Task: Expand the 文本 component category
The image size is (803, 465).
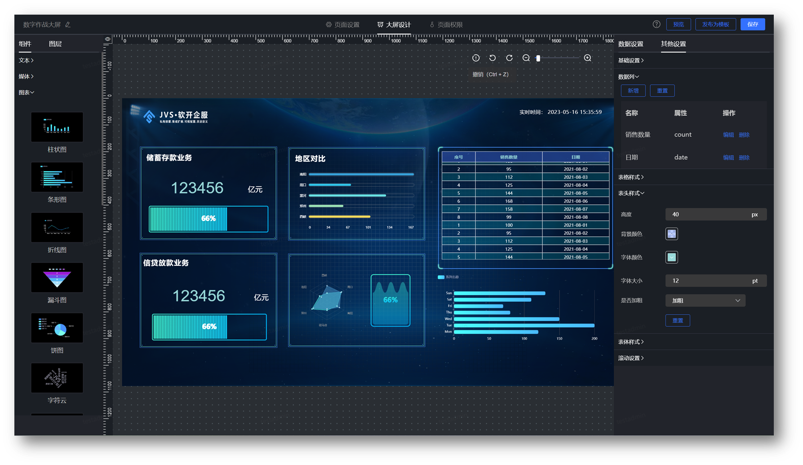Action: coord(26,60)
